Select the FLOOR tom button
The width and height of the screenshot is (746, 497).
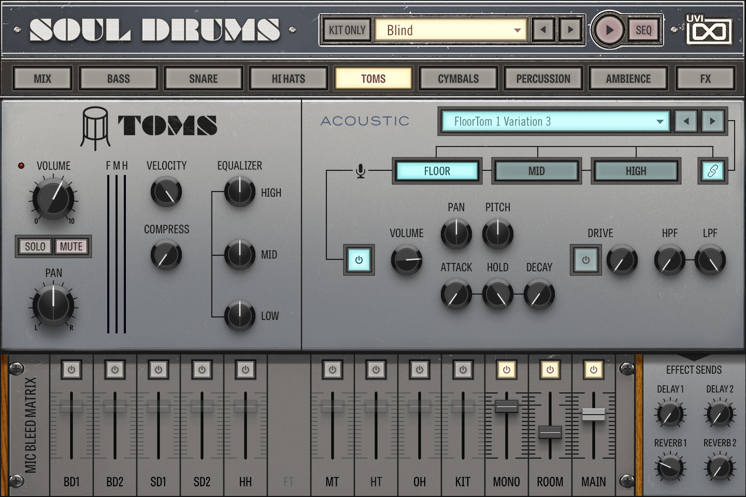click(x=437, y=171)
